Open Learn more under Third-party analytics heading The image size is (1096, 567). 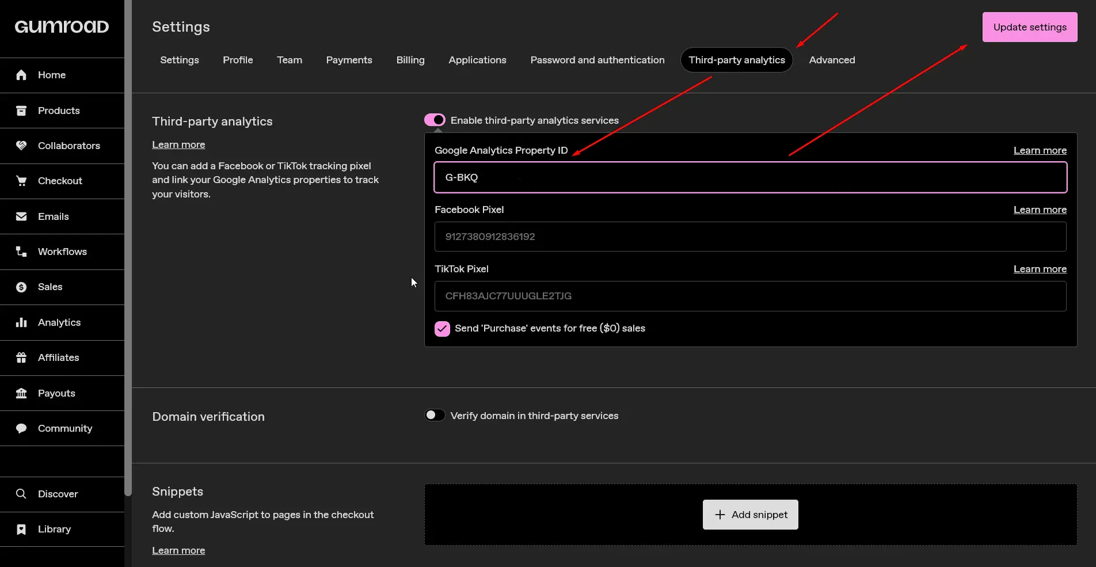[178, 144]
